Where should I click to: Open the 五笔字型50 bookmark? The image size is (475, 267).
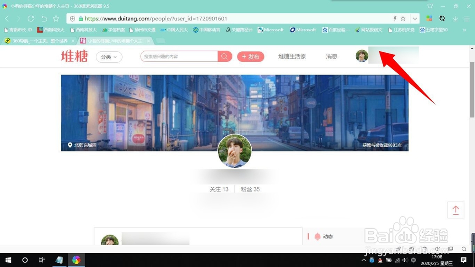(434, 30)
